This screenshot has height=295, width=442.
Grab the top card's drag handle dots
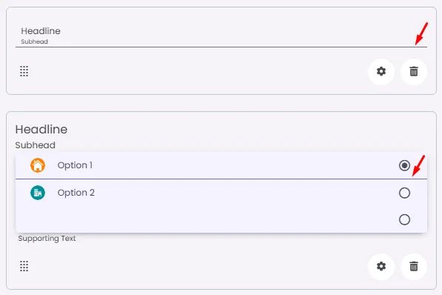pyautogui.click(x=24, y=71)
